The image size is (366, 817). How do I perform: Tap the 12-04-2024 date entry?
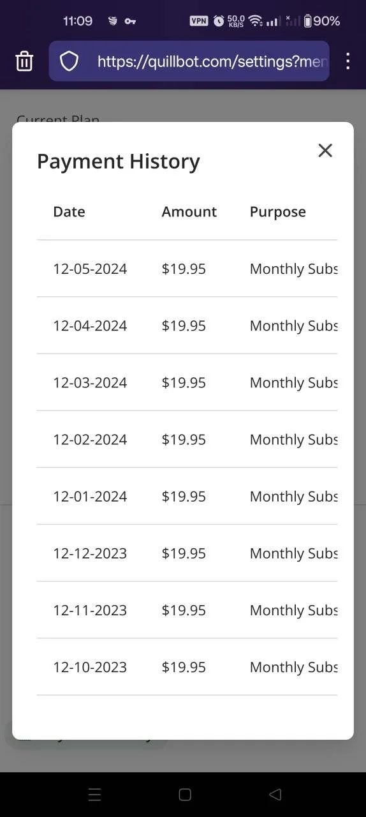(x=90, y=326)
